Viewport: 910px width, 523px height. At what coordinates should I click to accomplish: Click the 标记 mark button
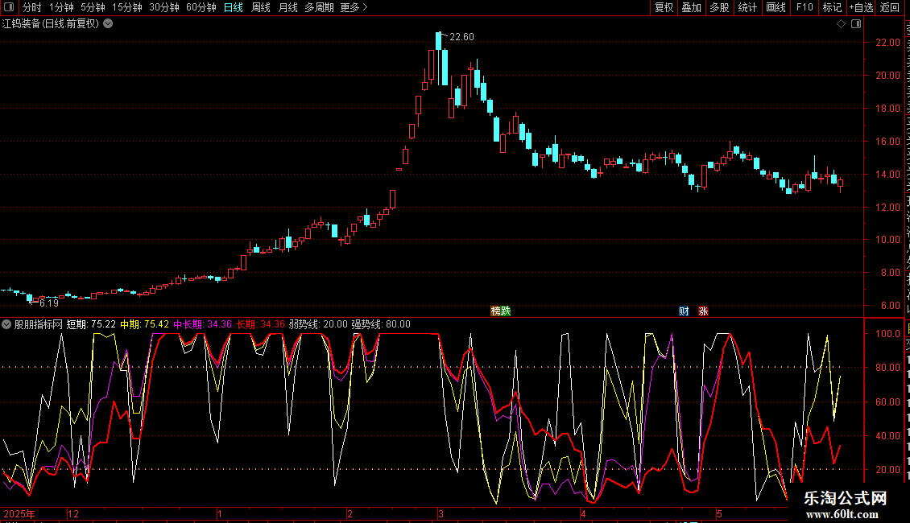[x=832, y=7]
